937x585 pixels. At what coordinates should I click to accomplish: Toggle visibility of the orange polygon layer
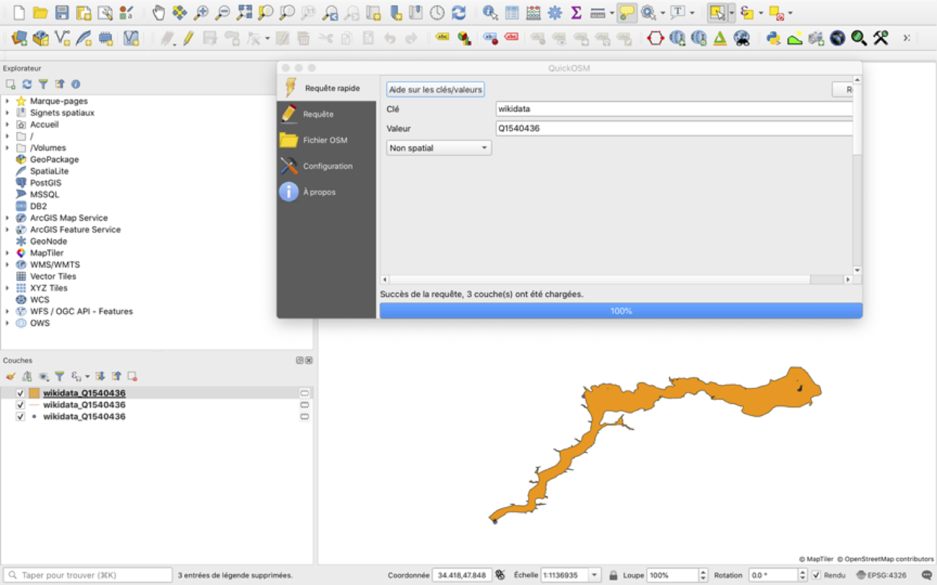click(x=20, y=393)
